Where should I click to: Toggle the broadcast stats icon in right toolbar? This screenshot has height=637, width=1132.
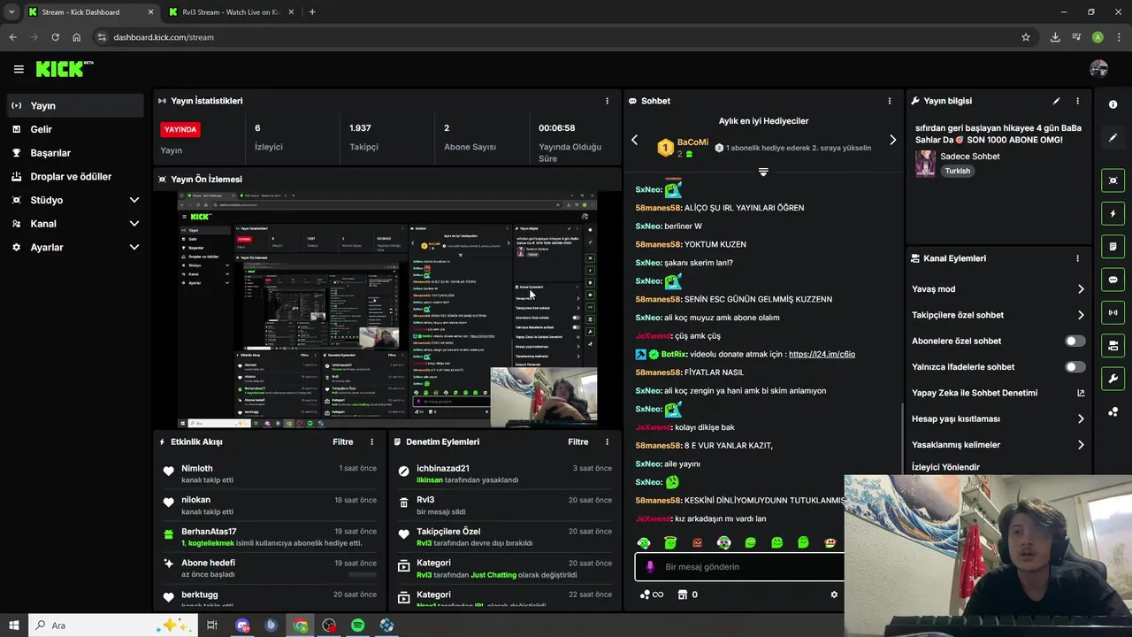[1113, 312]
